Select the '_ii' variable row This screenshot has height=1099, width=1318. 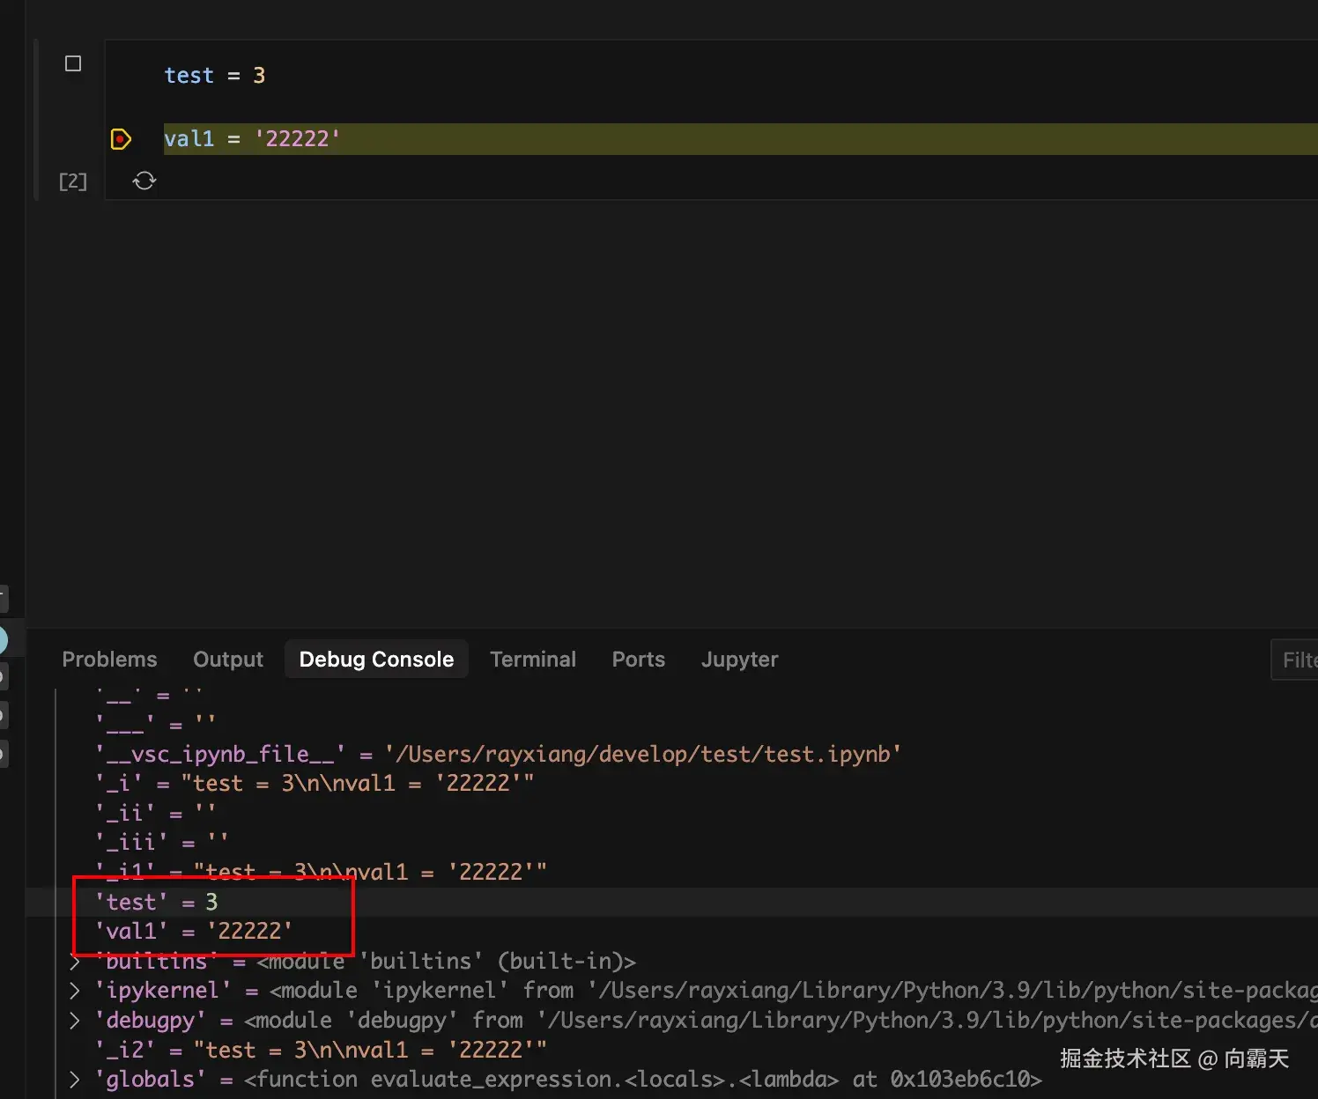pyautogui.click(x=155, y=813)
